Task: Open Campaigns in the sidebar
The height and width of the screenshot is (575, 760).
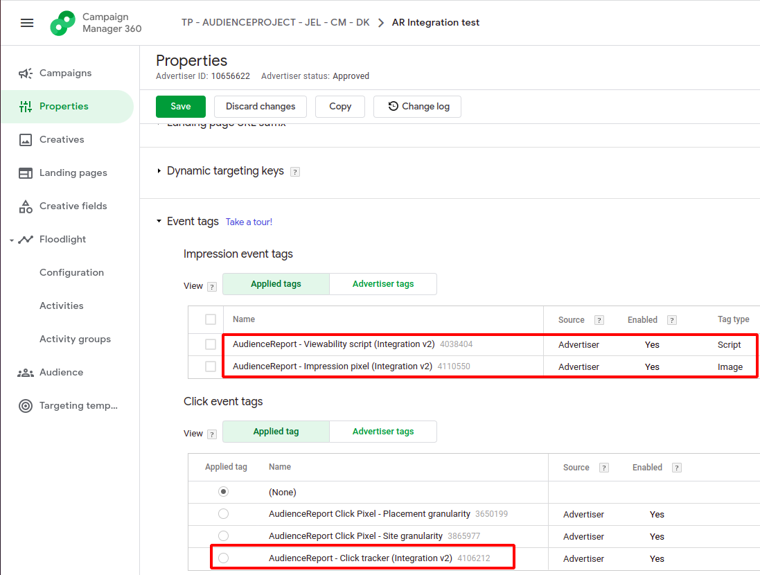Action: point(65,73)
